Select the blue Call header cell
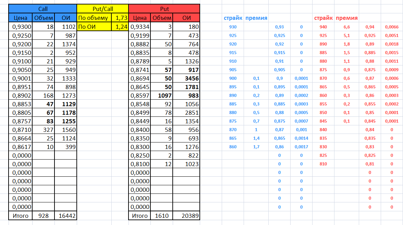This screenshot has width=403, height=225. pyautogui.click(x=42, y=9)
